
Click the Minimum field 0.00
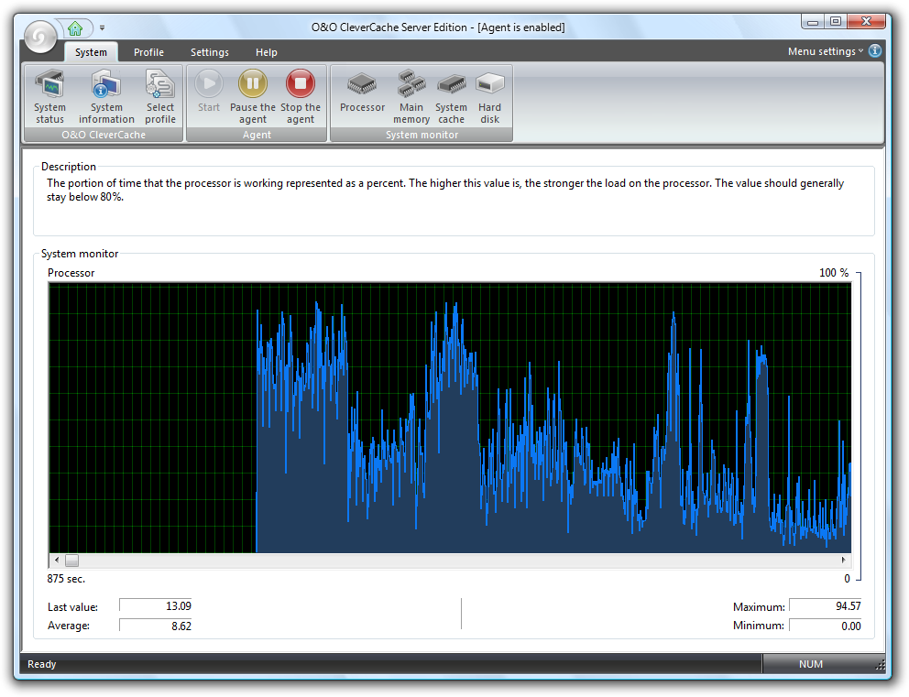tap(825, 626)
